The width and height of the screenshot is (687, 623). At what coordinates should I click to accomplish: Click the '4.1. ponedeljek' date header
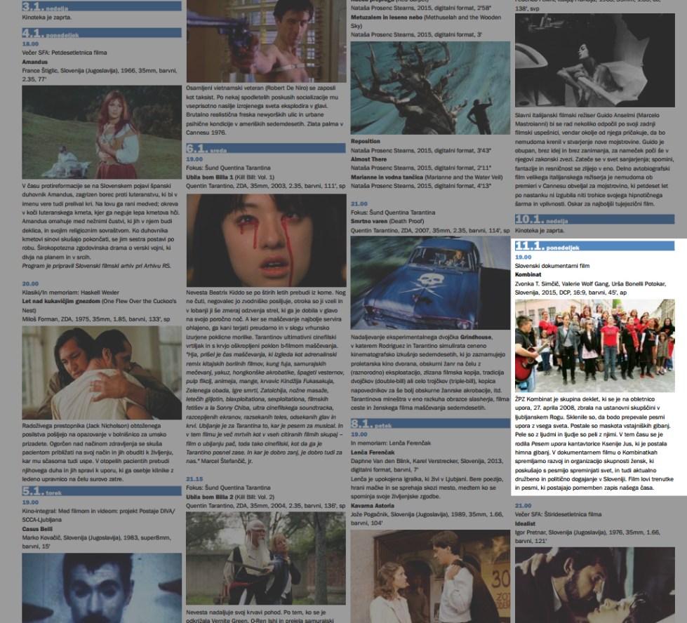pos(42,33)
